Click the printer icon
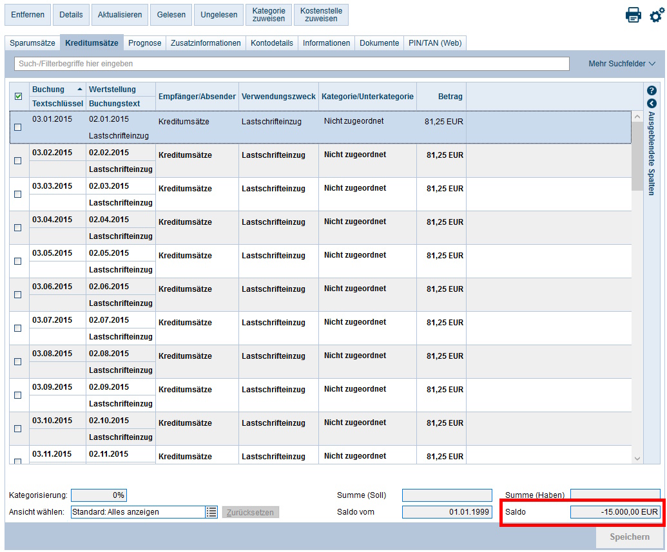This screenshot has width=667, height=552. [633, 15]
